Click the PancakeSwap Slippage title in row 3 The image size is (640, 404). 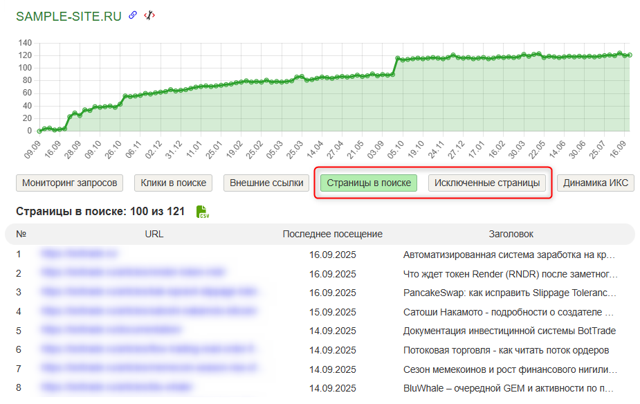pyautogui.click(x=509, y=293)
